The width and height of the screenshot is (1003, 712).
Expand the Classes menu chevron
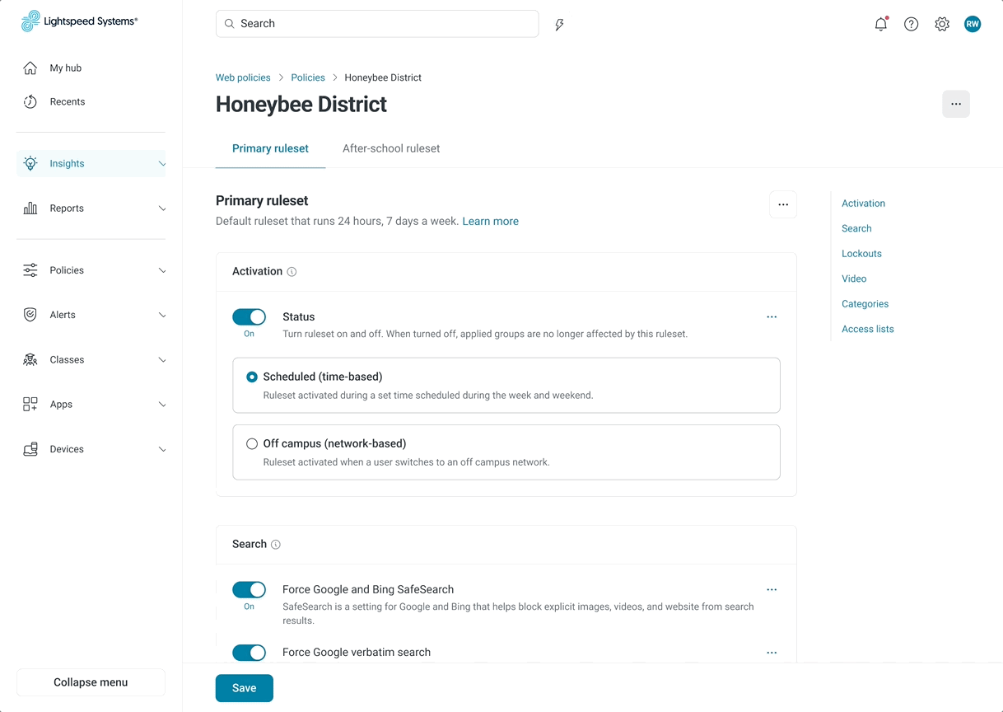click(162, 360)
